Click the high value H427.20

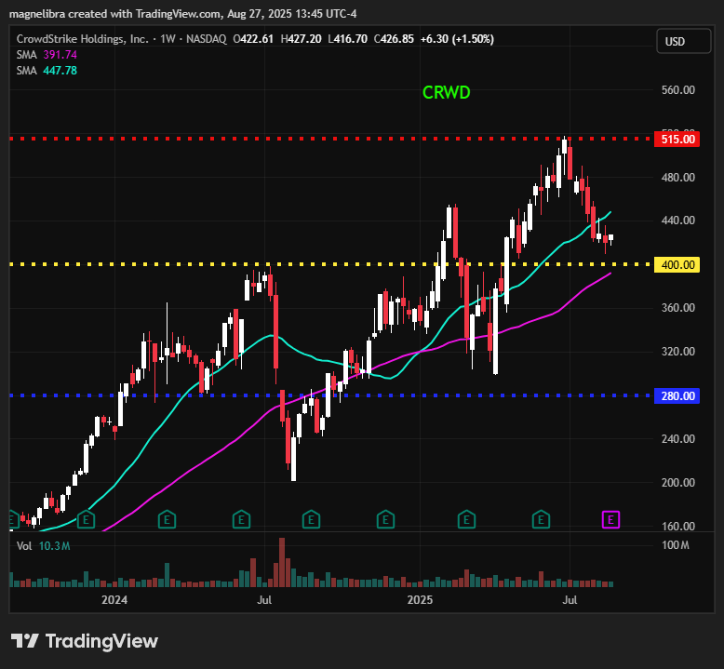[301, 39]
